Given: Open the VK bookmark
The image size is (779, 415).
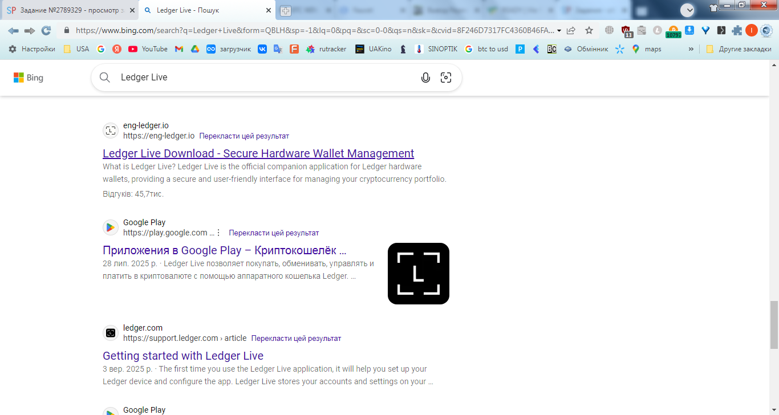Looking at the screenshot, I should coord(262,49).
